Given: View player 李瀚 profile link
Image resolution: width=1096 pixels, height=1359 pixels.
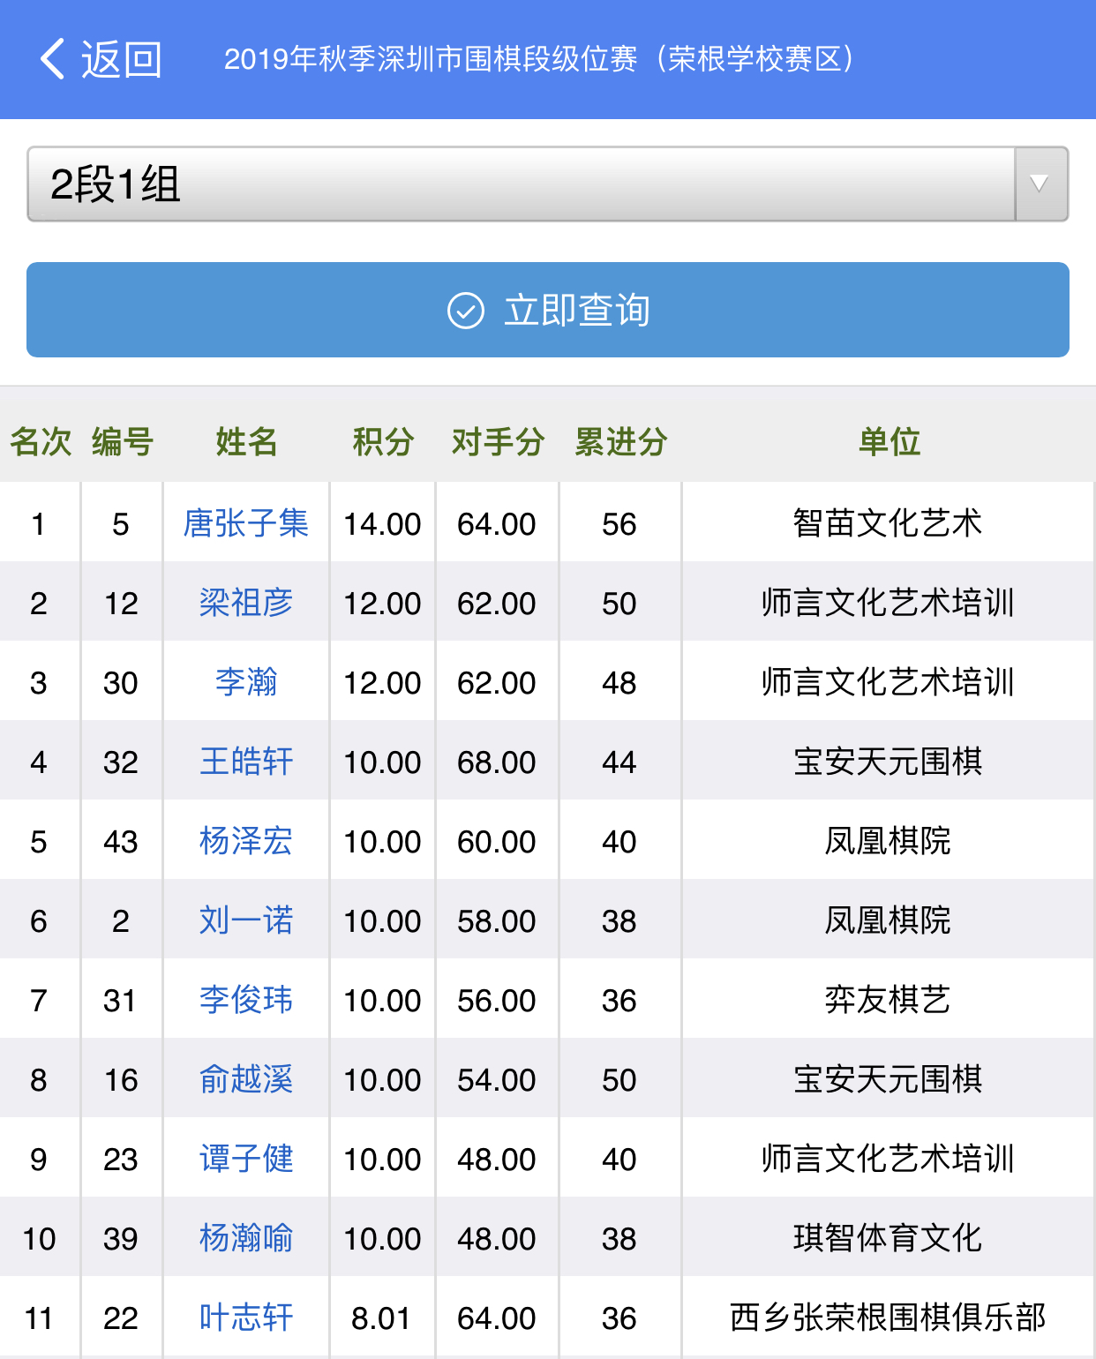Looking at the screenshot, I should click(245, 682).
